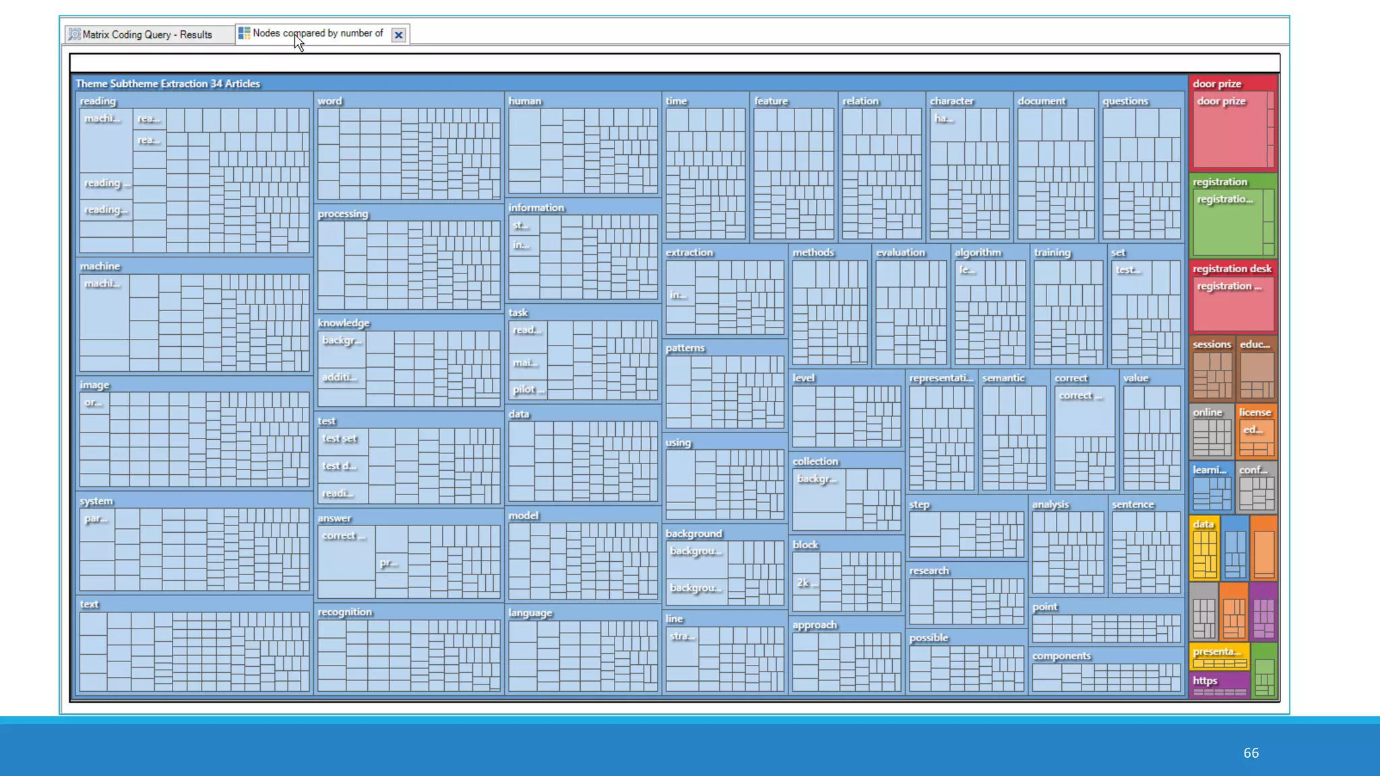Click the brown 'sessions' tile
The image size is (1380, 776).
point(1212,368)
